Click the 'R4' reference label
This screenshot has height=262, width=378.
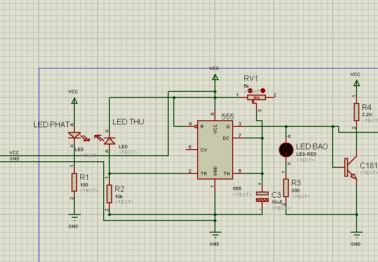pos(366,107)
